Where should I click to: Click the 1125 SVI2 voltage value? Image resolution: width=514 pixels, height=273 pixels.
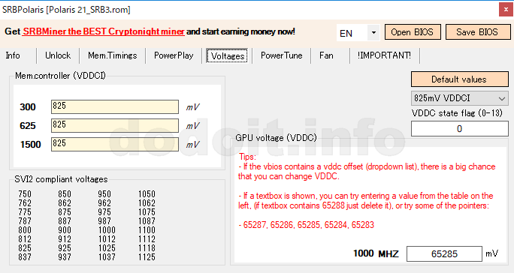point(147,257)
